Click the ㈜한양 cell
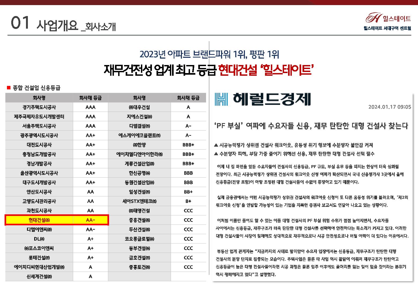Viewport: 418px width, 289px height. tap(139, 145)
